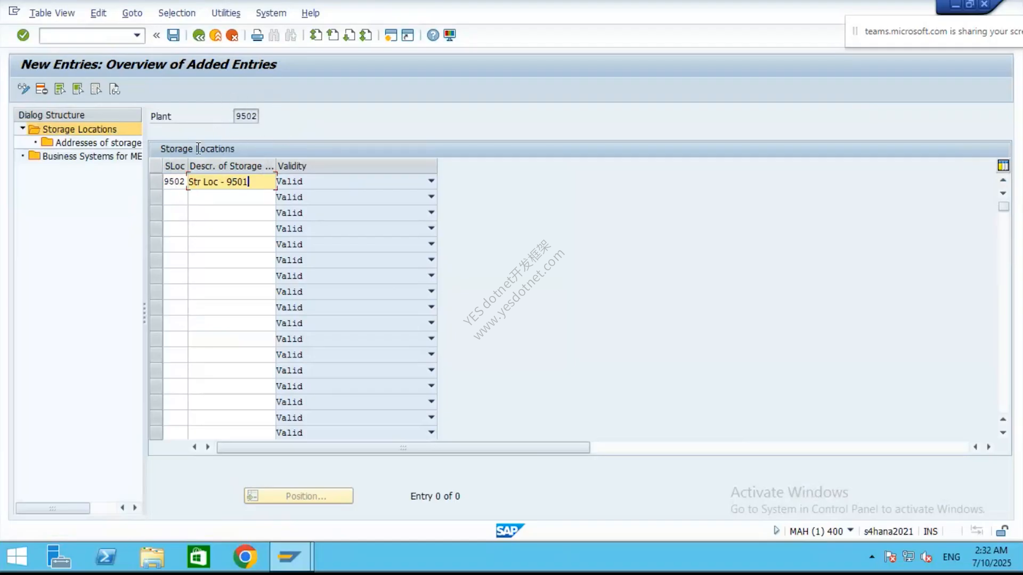Open File Explorer from taskbar
Image resolution: width=1023 pixels, height=575 pixels.
click(x=152, y=557)
